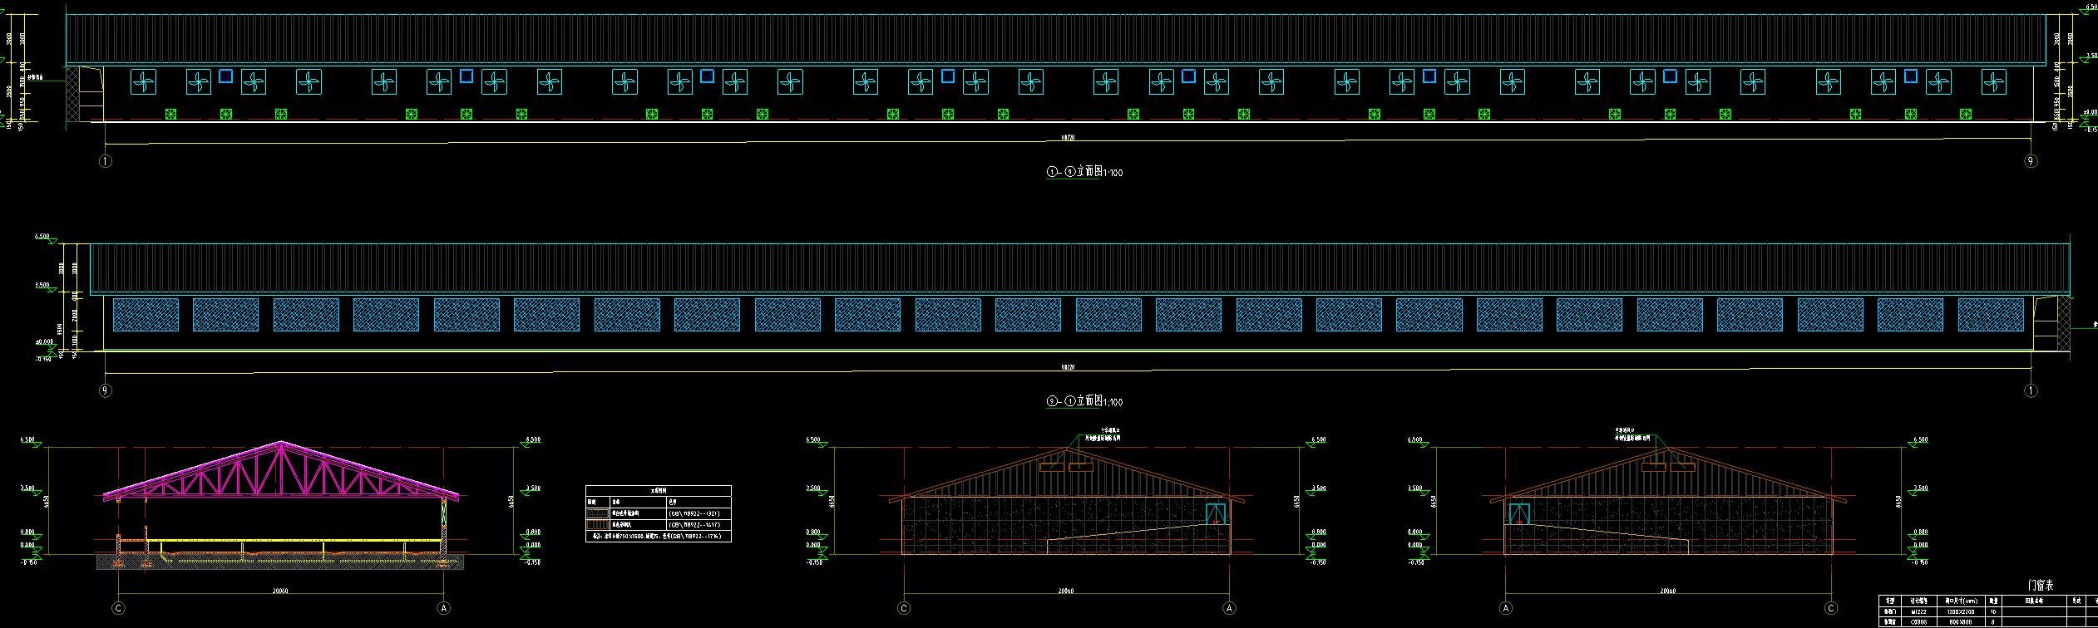The width and height of the screenshot is (2098, 628).
Task: Select the ⑨-① 立面图 1:100 title
Action: [1084, 401]
